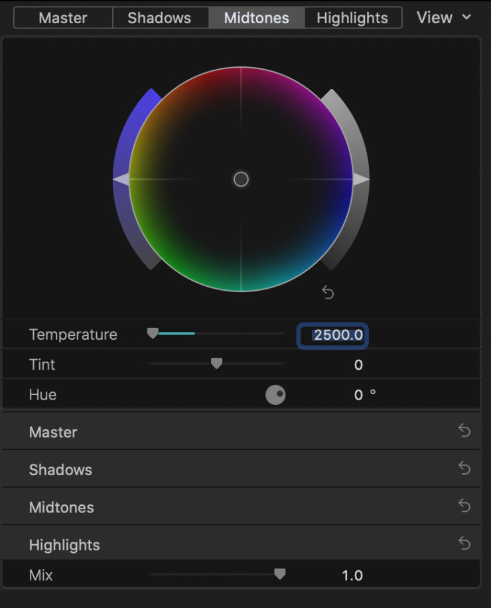The width and height of the screenshot is (491, 608).
Task: Click the Shadows row reset arrow
Action: pos(464,469)
